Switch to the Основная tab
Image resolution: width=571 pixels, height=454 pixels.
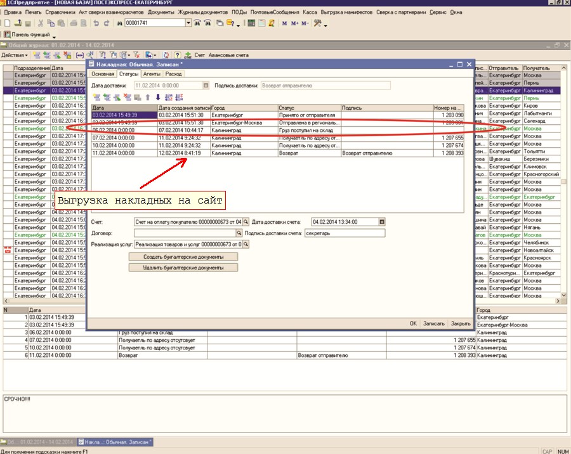103,74
